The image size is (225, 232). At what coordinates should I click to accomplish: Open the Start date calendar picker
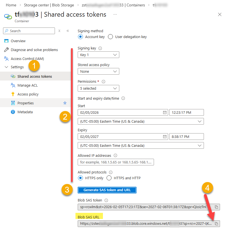[165, 112]
